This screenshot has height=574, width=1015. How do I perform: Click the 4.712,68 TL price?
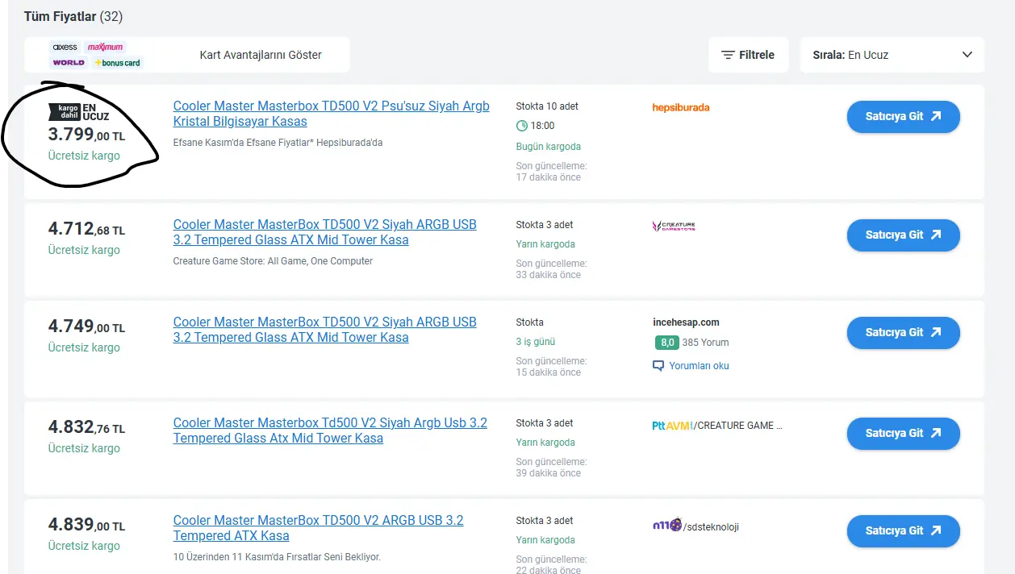point(86,230)
